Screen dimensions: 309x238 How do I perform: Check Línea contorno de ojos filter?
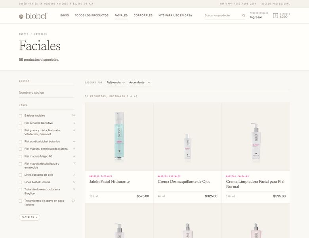[x=20, y=175]
